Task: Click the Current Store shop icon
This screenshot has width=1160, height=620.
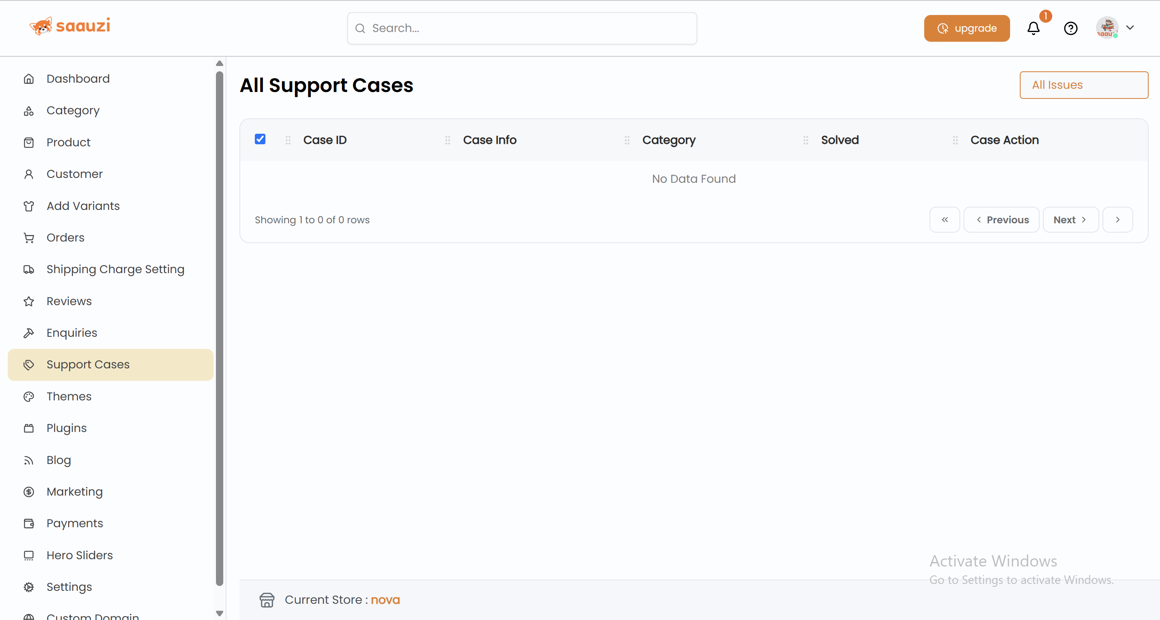Action: pos(267,600)
